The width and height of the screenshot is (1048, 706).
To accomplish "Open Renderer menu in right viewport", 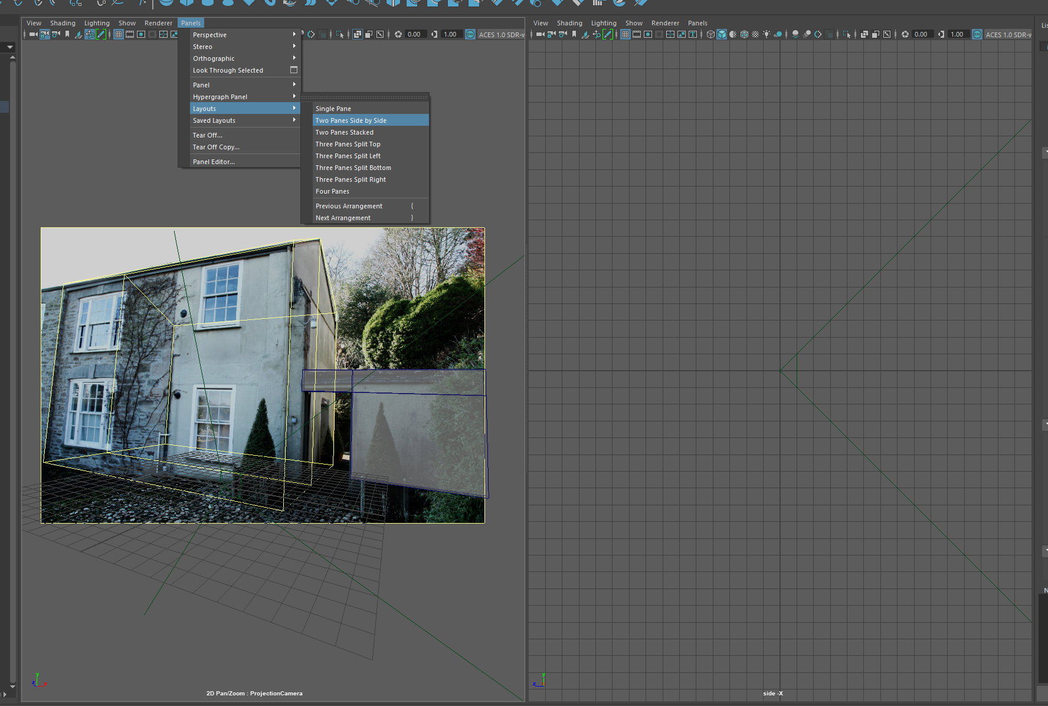I will (x=665, y=23).
